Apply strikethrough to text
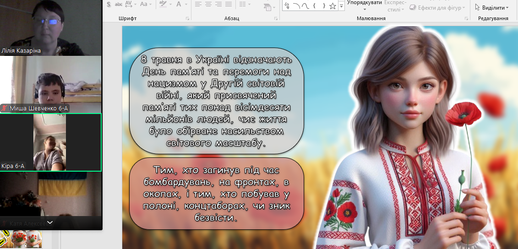Screen dimensions: 518x249 (x=118, y=4)
